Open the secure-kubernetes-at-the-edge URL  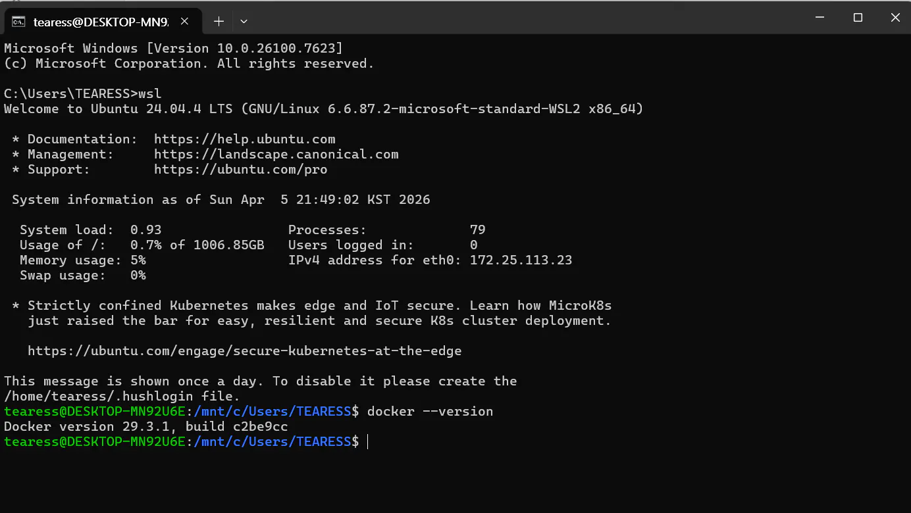[244, 351]
